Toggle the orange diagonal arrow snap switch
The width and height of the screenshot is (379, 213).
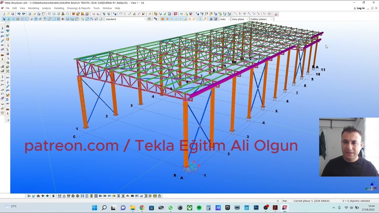(205, 19)
